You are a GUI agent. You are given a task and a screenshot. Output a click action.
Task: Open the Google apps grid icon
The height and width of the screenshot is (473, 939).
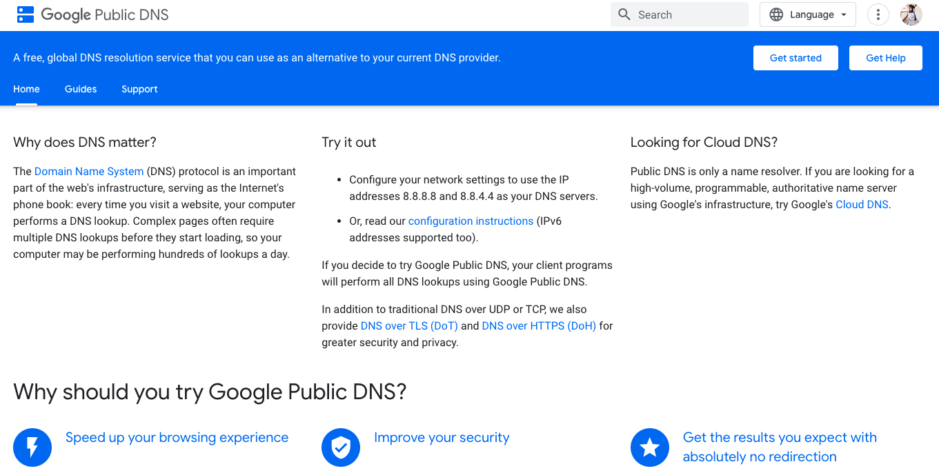click(x=25, y=14)
